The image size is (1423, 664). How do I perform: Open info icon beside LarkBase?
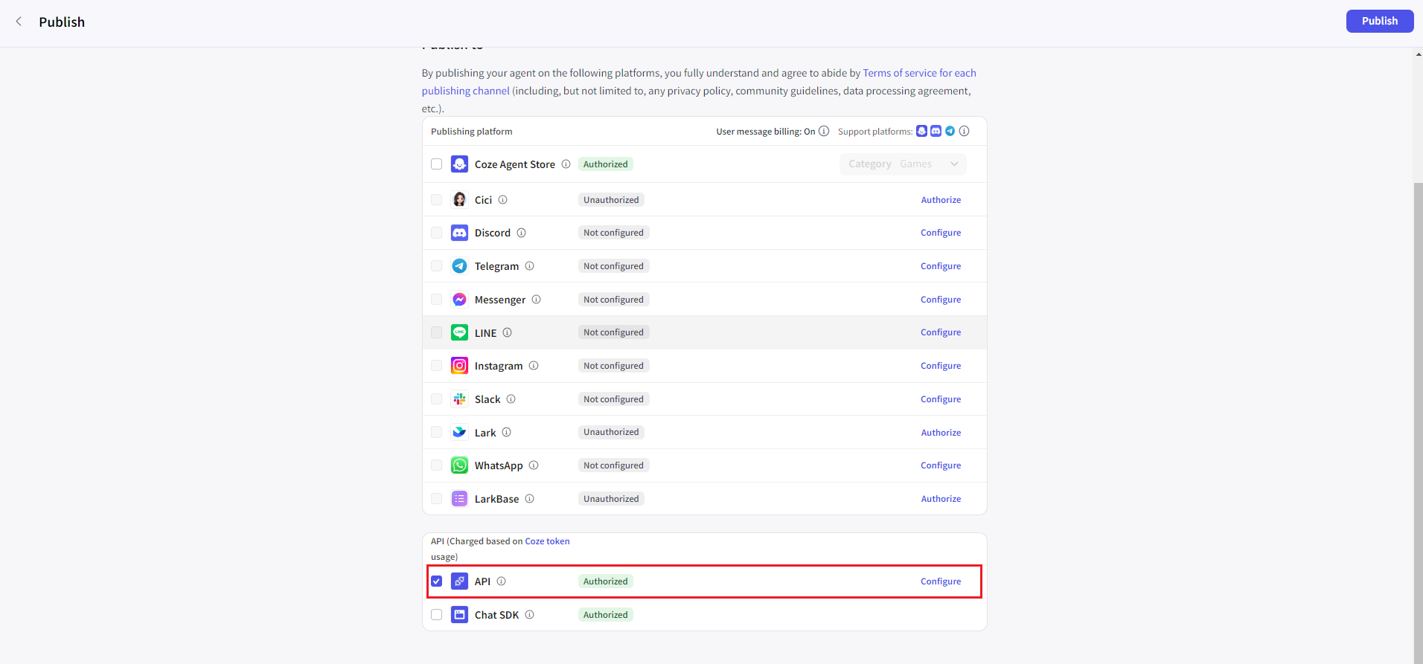[x=529, y=499]
